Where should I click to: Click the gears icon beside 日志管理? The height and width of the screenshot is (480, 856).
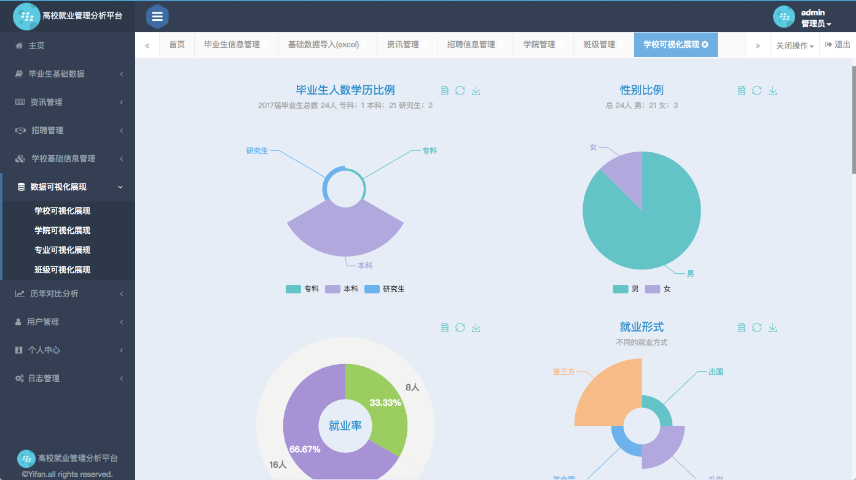pyautogui.click(x=20, y=378)
